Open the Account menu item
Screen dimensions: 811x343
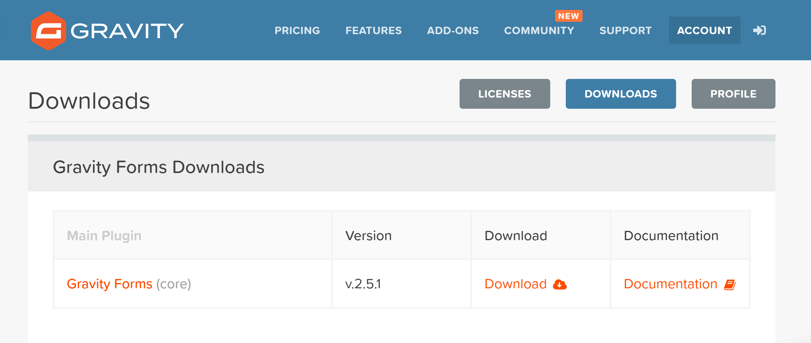[704, 30]
